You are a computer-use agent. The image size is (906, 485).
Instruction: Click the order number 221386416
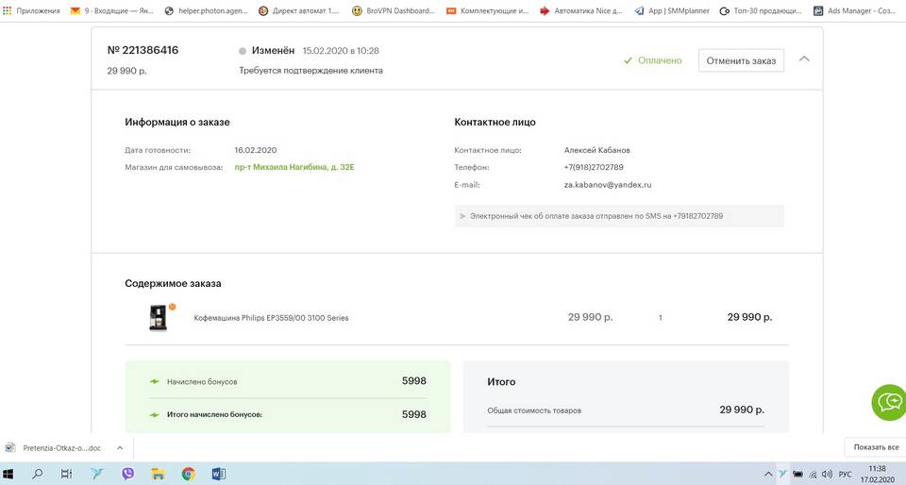tap(143, 50)
